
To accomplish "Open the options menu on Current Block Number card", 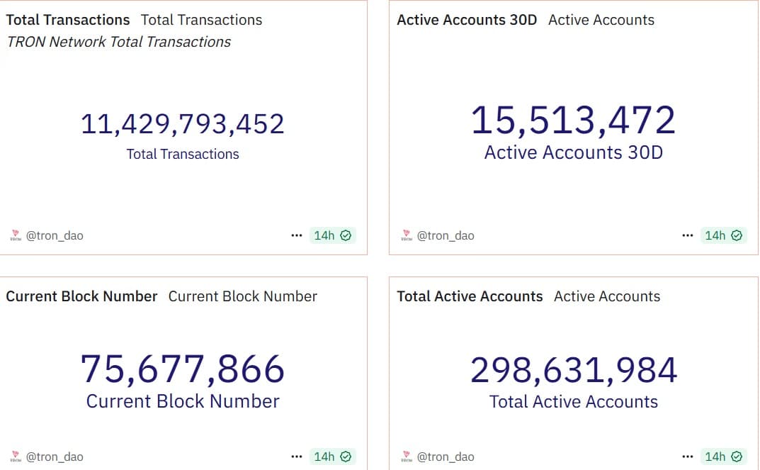I will click(x=296, y=456).
